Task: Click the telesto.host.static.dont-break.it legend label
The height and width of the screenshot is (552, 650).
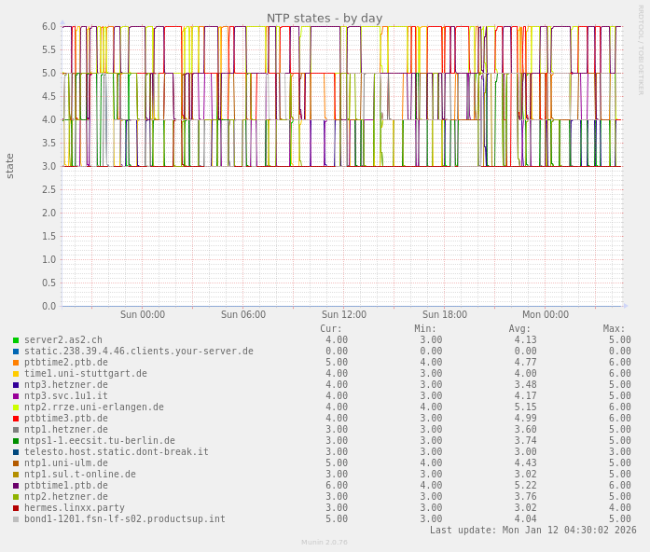Action: coord(116,452)
